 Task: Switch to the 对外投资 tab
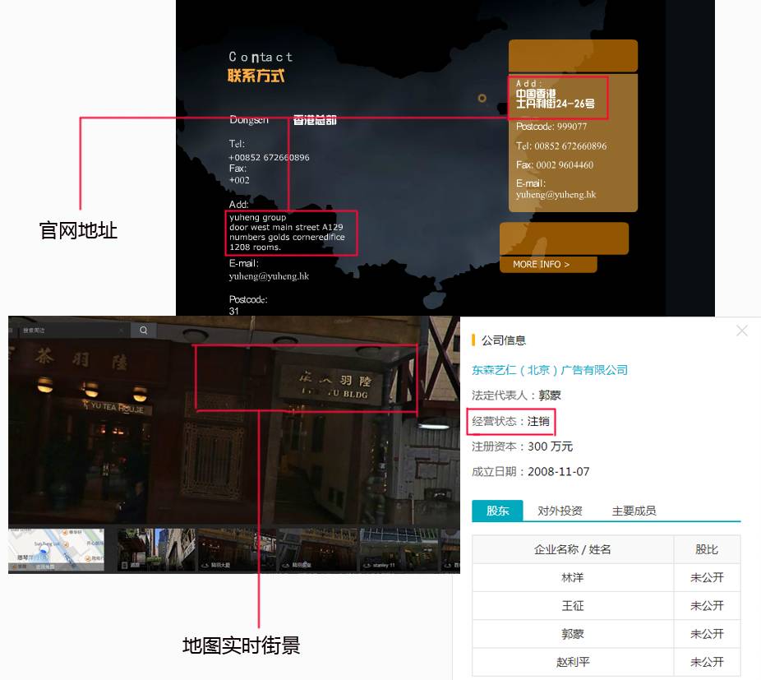pos(560,511)
